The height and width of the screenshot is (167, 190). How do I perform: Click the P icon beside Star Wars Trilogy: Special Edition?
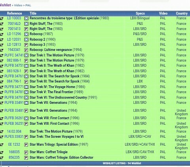(26, 145)
